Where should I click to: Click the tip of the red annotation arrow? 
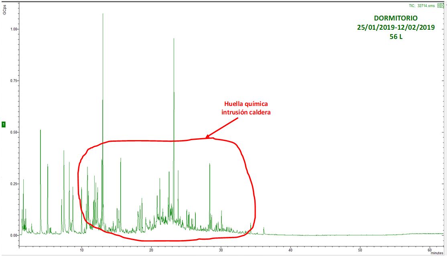click(206, 137)
